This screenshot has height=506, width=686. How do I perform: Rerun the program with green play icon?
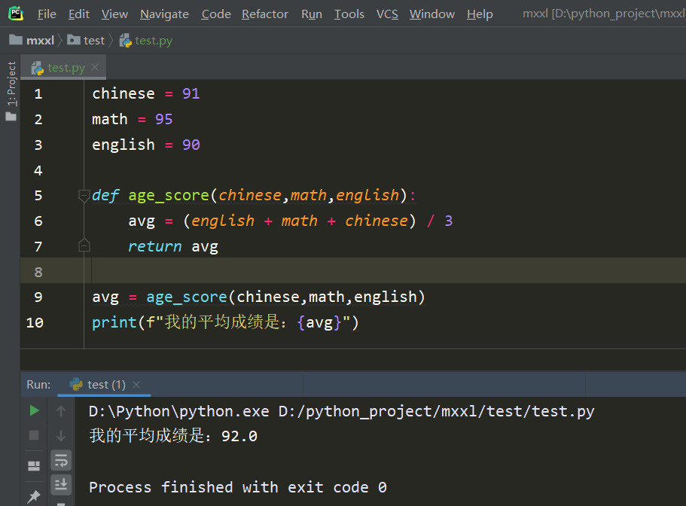click(34, 410)
